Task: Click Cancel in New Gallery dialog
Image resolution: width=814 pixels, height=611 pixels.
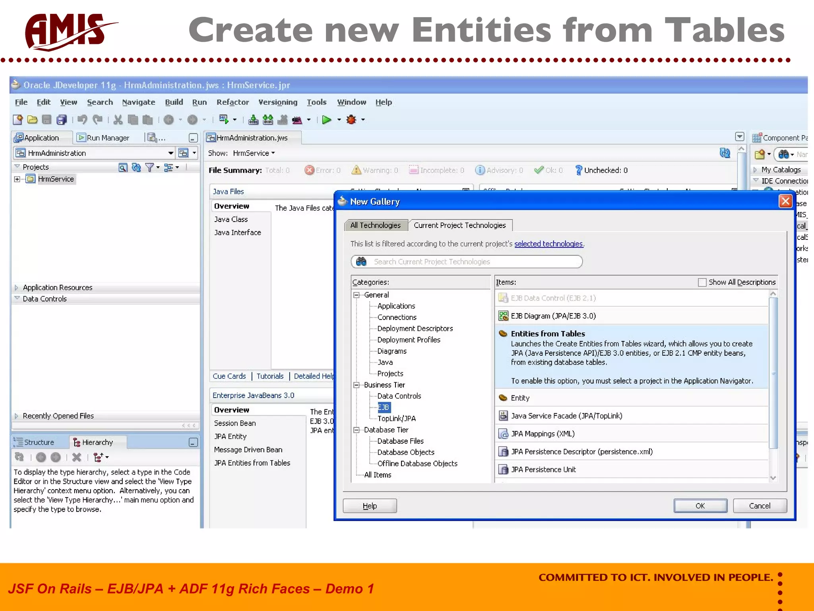Action: (x=760, y=506)
